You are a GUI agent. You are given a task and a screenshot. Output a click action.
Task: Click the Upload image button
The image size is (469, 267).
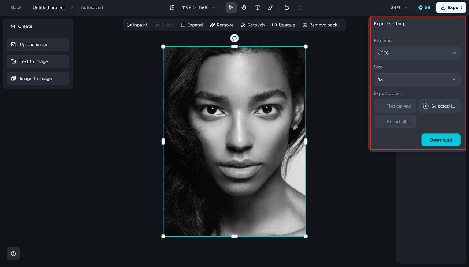37,44
